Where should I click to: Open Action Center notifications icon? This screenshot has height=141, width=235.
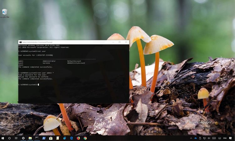coord(231,138)
